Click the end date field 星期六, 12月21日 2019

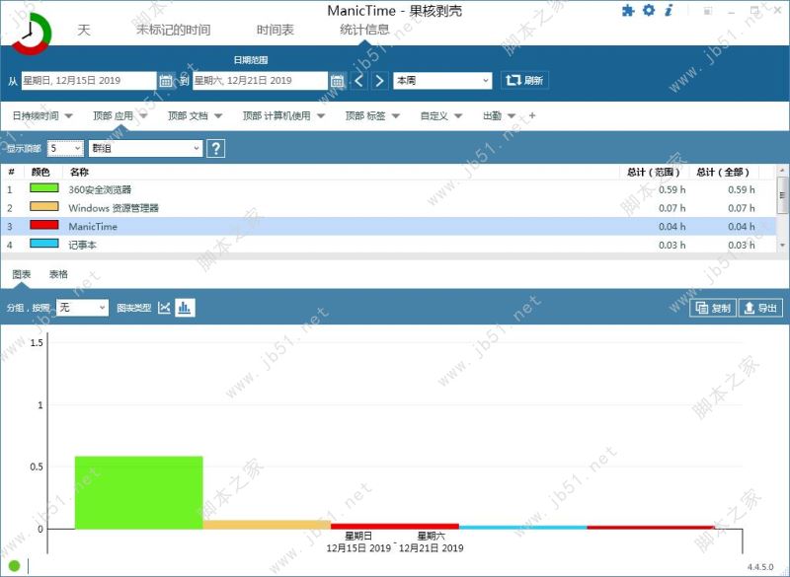(260, 81)
